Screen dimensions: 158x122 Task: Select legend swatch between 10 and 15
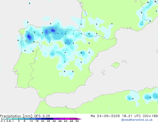point(33,119)
